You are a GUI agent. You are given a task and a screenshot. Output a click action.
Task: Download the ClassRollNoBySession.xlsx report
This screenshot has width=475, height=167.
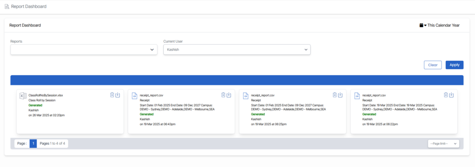coord(118,95)
